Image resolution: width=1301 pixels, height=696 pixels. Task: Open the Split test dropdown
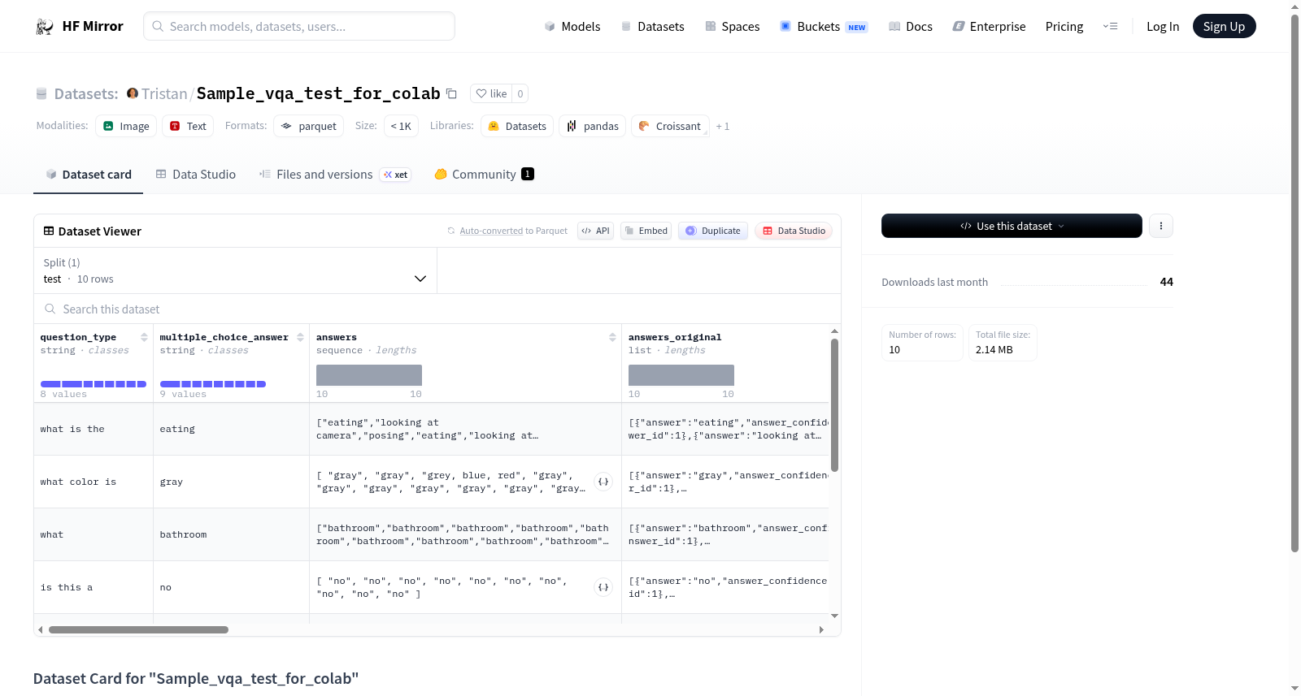pyautogui.click(x=236, y=270)
